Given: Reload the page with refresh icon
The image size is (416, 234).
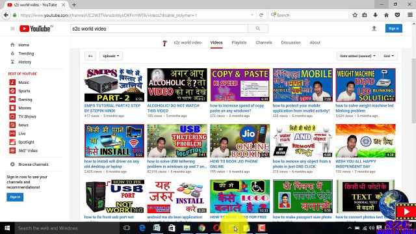Looking at the screenshot, I should coord(261,15).
